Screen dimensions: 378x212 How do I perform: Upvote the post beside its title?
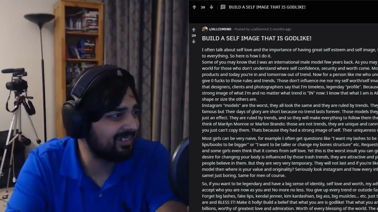[x=194, y=29]
